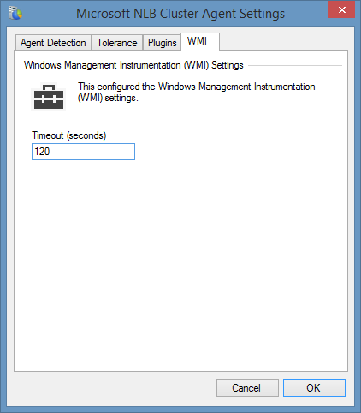
Task: Click the Timeout (seconds) label
Action: pos(69,135)
